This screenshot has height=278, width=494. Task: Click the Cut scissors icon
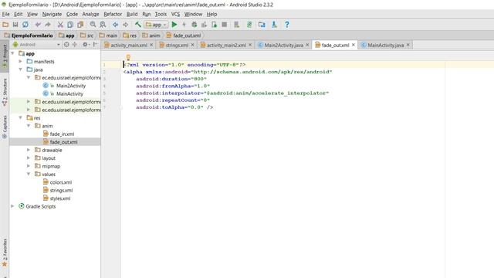(x=60, y=25)
